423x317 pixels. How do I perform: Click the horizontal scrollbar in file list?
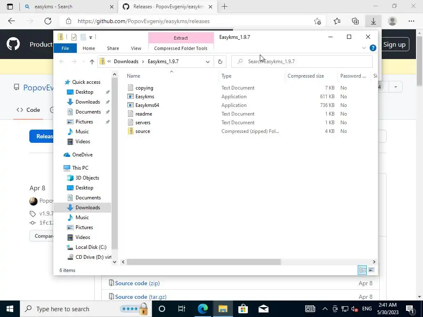[204, 262]
